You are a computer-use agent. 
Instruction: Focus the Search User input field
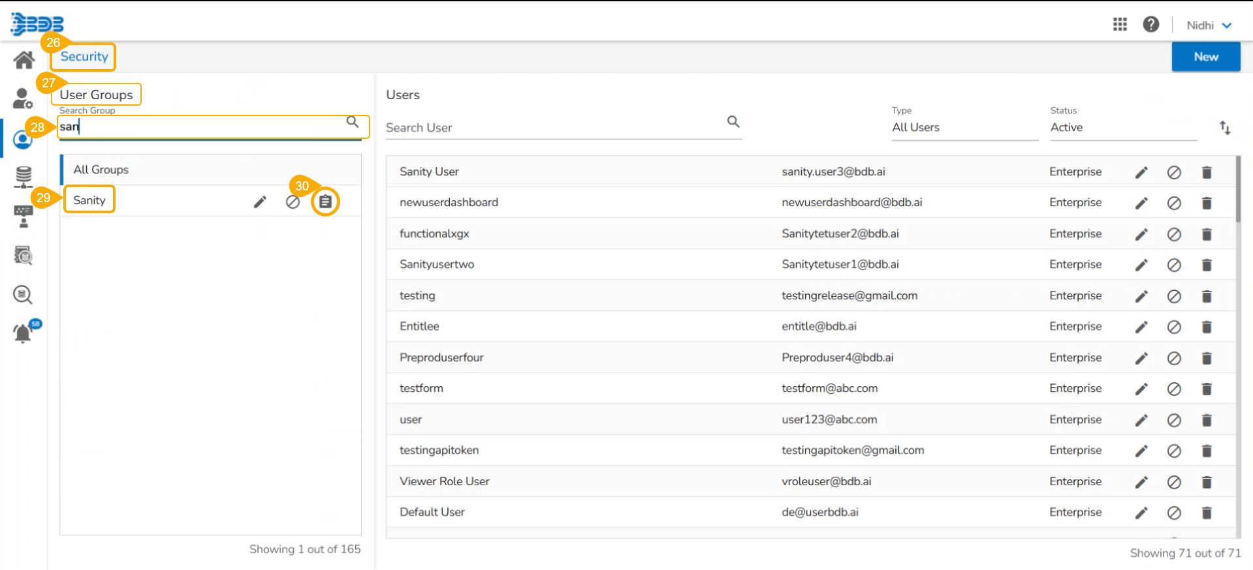point(555,128)
